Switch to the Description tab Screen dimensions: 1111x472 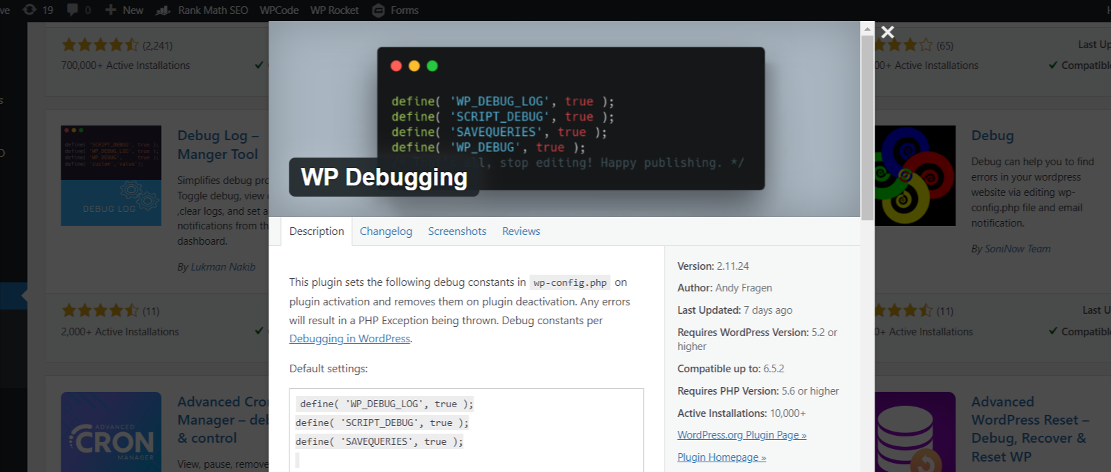317,231
